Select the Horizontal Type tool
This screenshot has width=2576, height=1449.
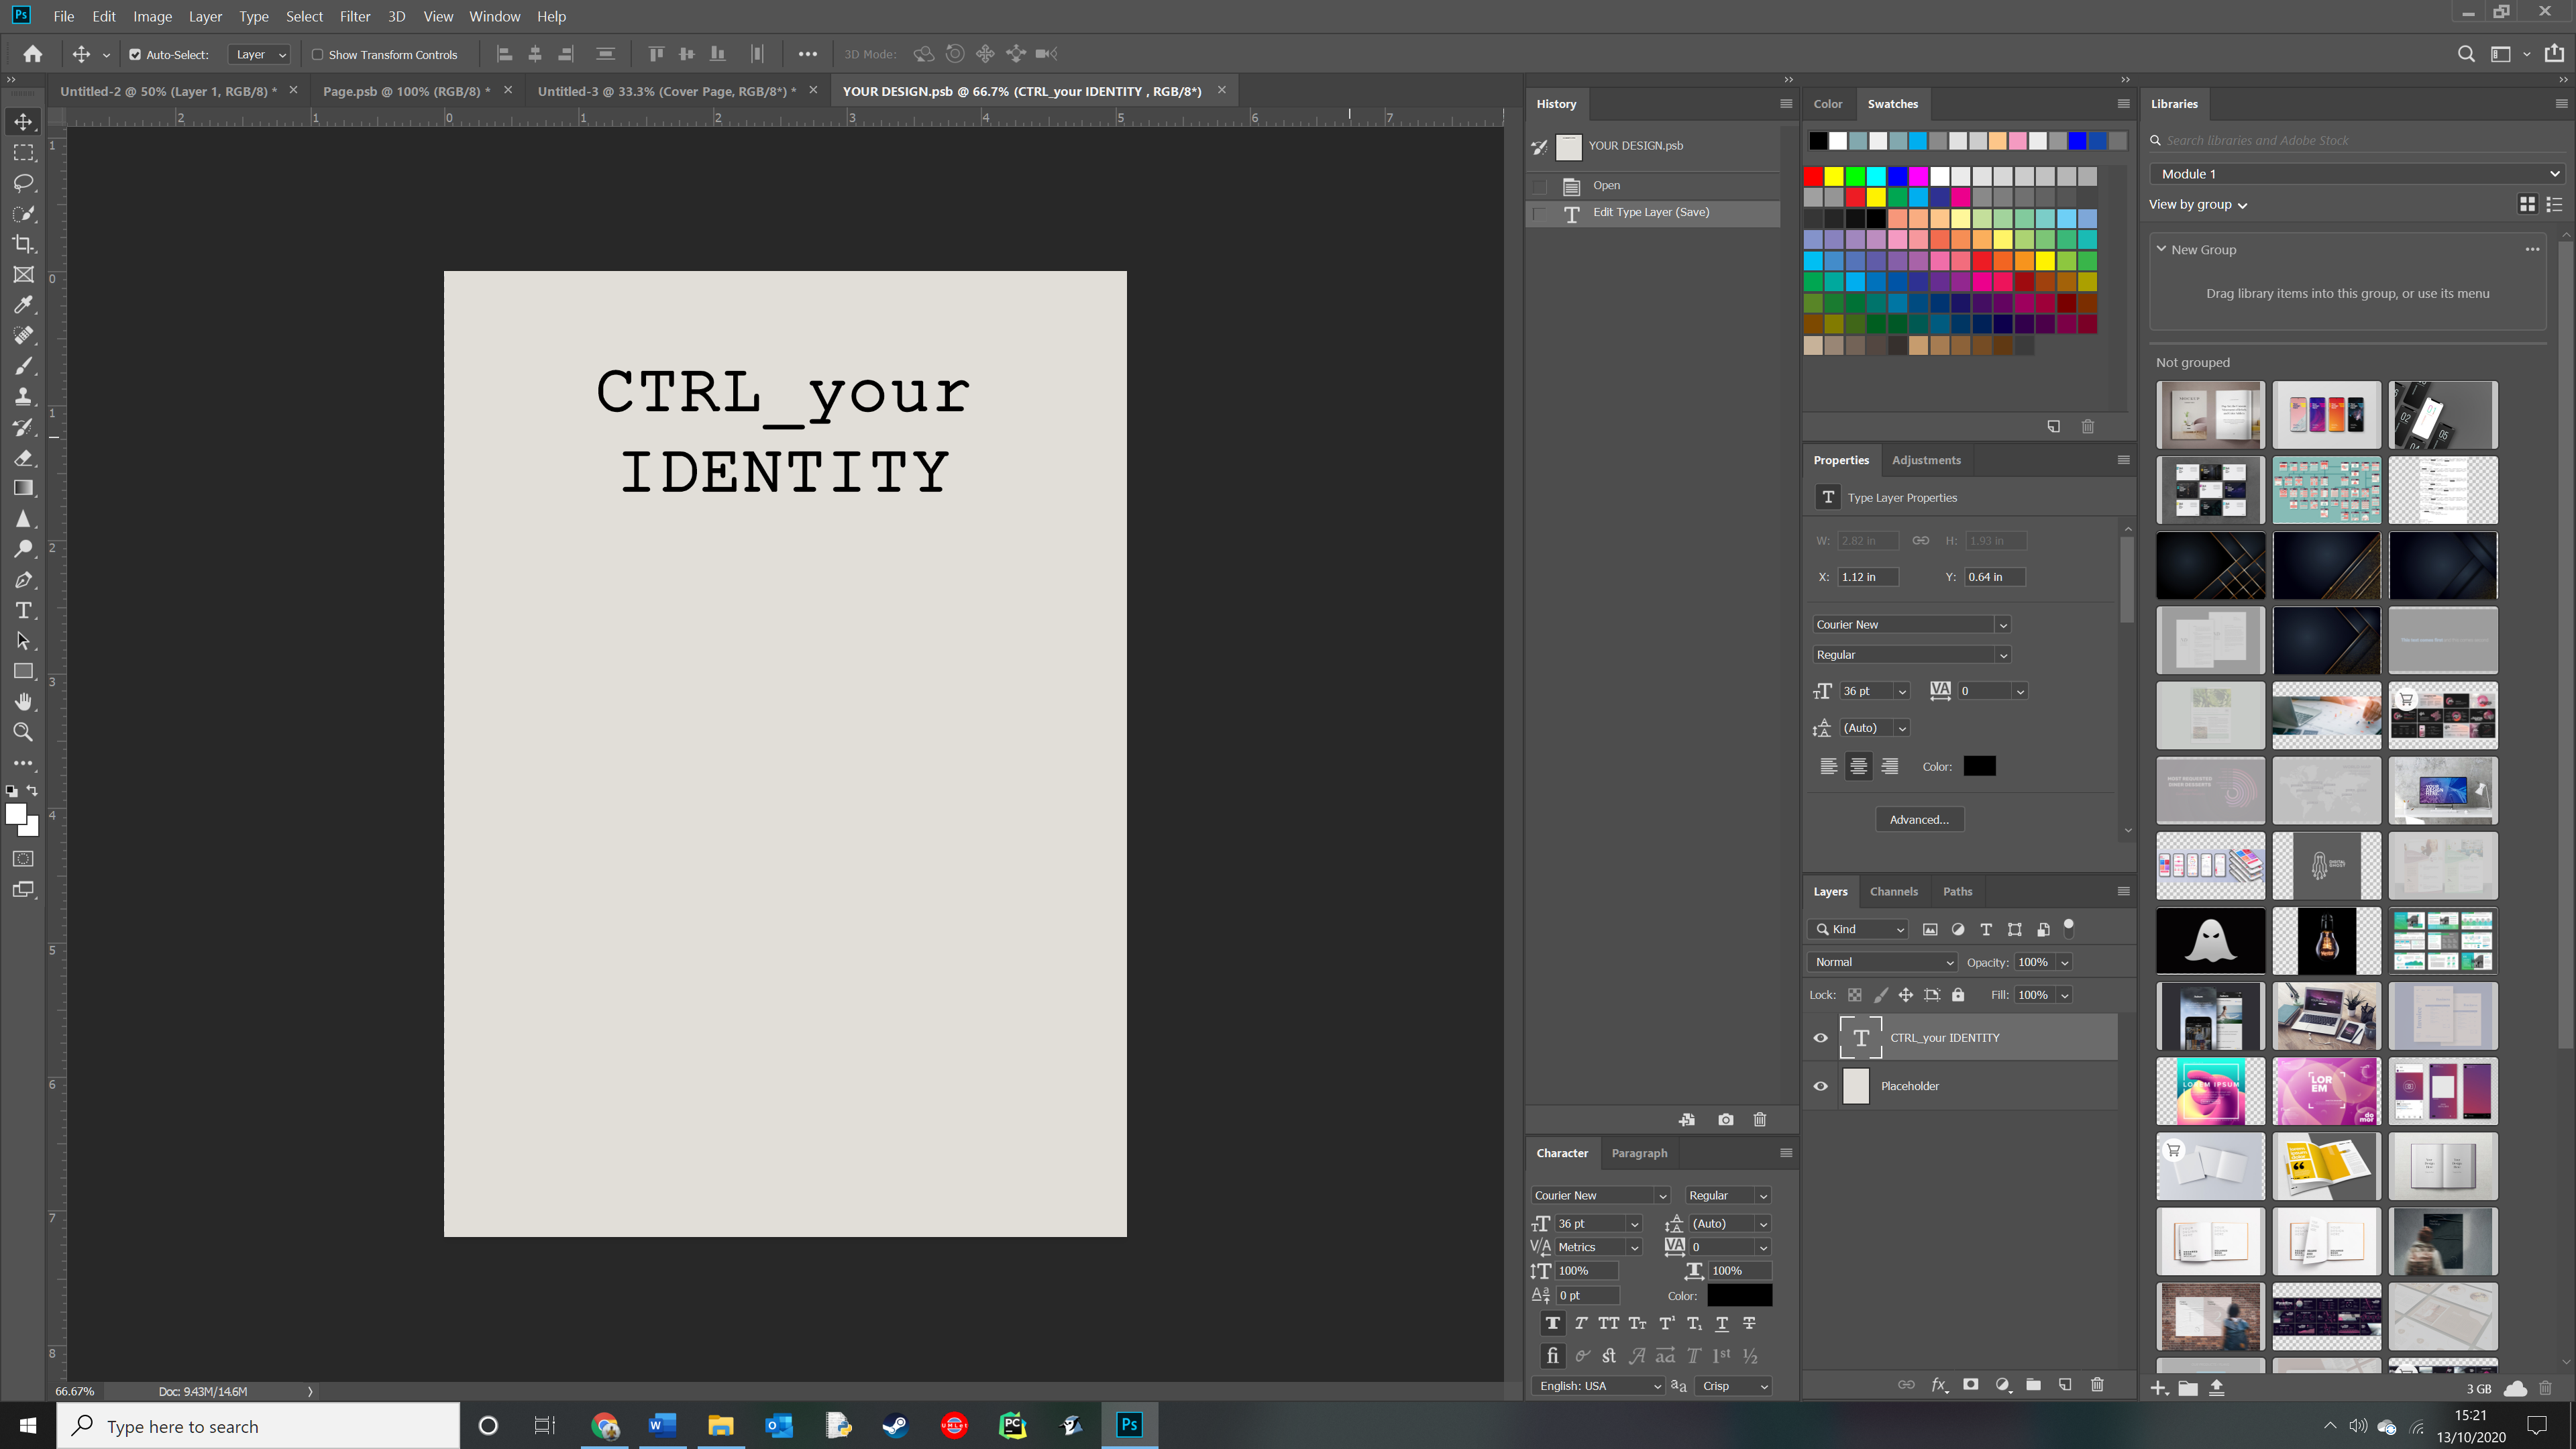point(23,610)
